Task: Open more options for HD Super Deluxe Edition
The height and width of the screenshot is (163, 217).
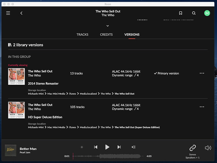Action: 202,107
